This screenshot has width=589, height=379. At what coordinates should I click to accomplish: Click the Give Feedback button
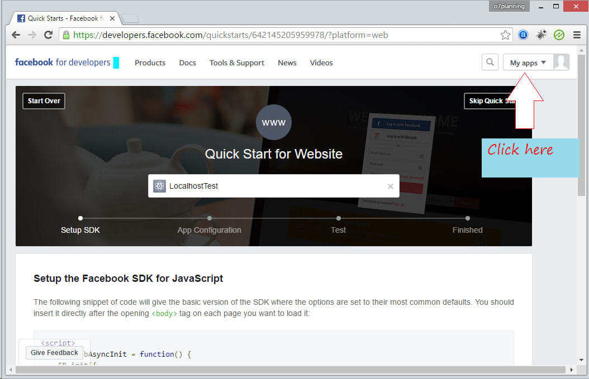[x=54, y=353]
